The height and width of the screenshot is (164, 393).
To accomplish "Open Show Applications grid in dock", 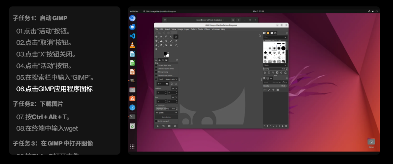I will coord(132,147).
